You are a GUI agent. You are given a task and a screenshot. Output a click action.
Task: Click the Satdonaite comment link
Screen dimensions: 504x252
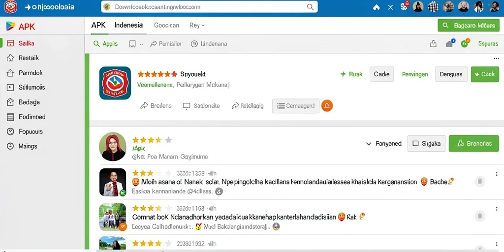[201, 106]
